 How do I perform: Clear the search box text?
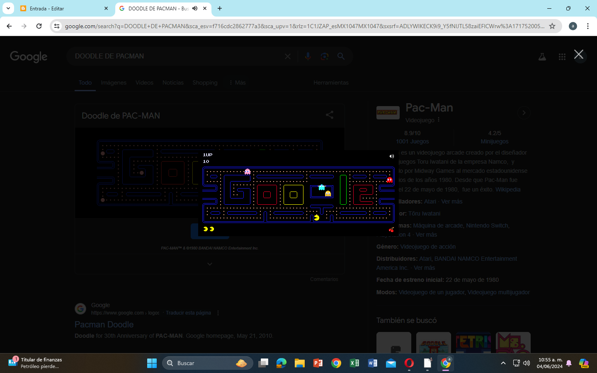point(288,56)
